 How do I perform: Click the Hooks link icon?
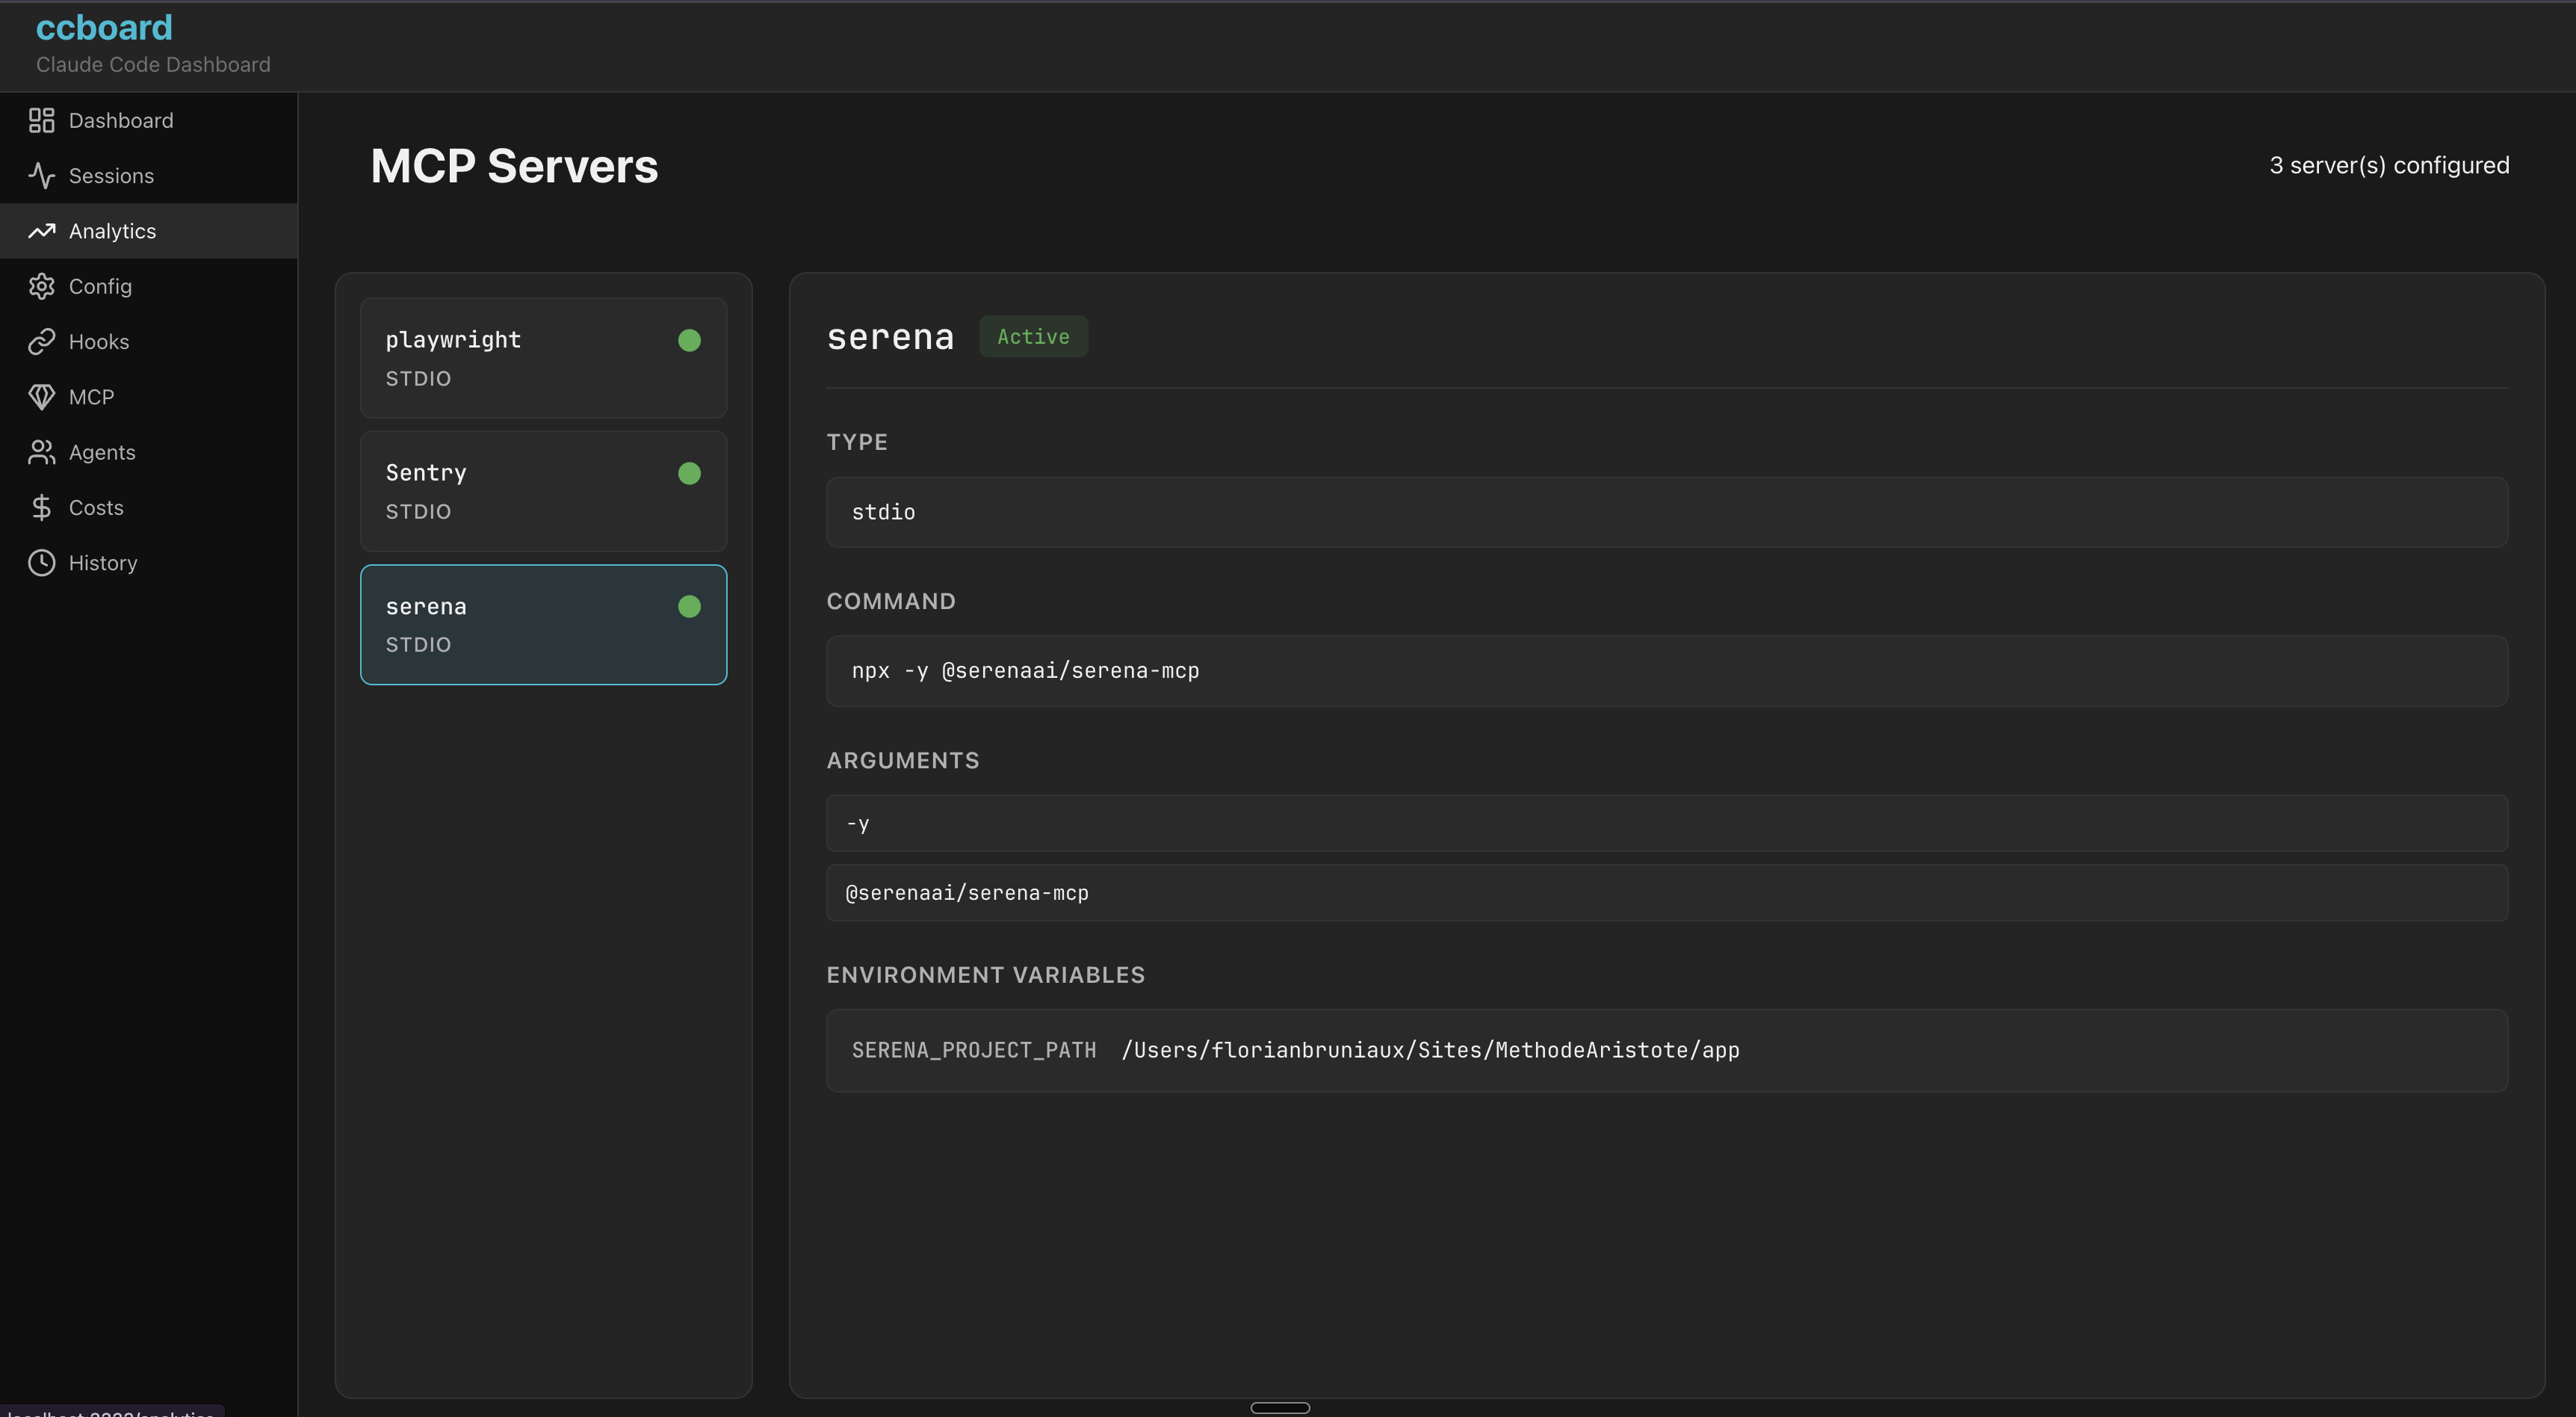(x=41, y=342)
